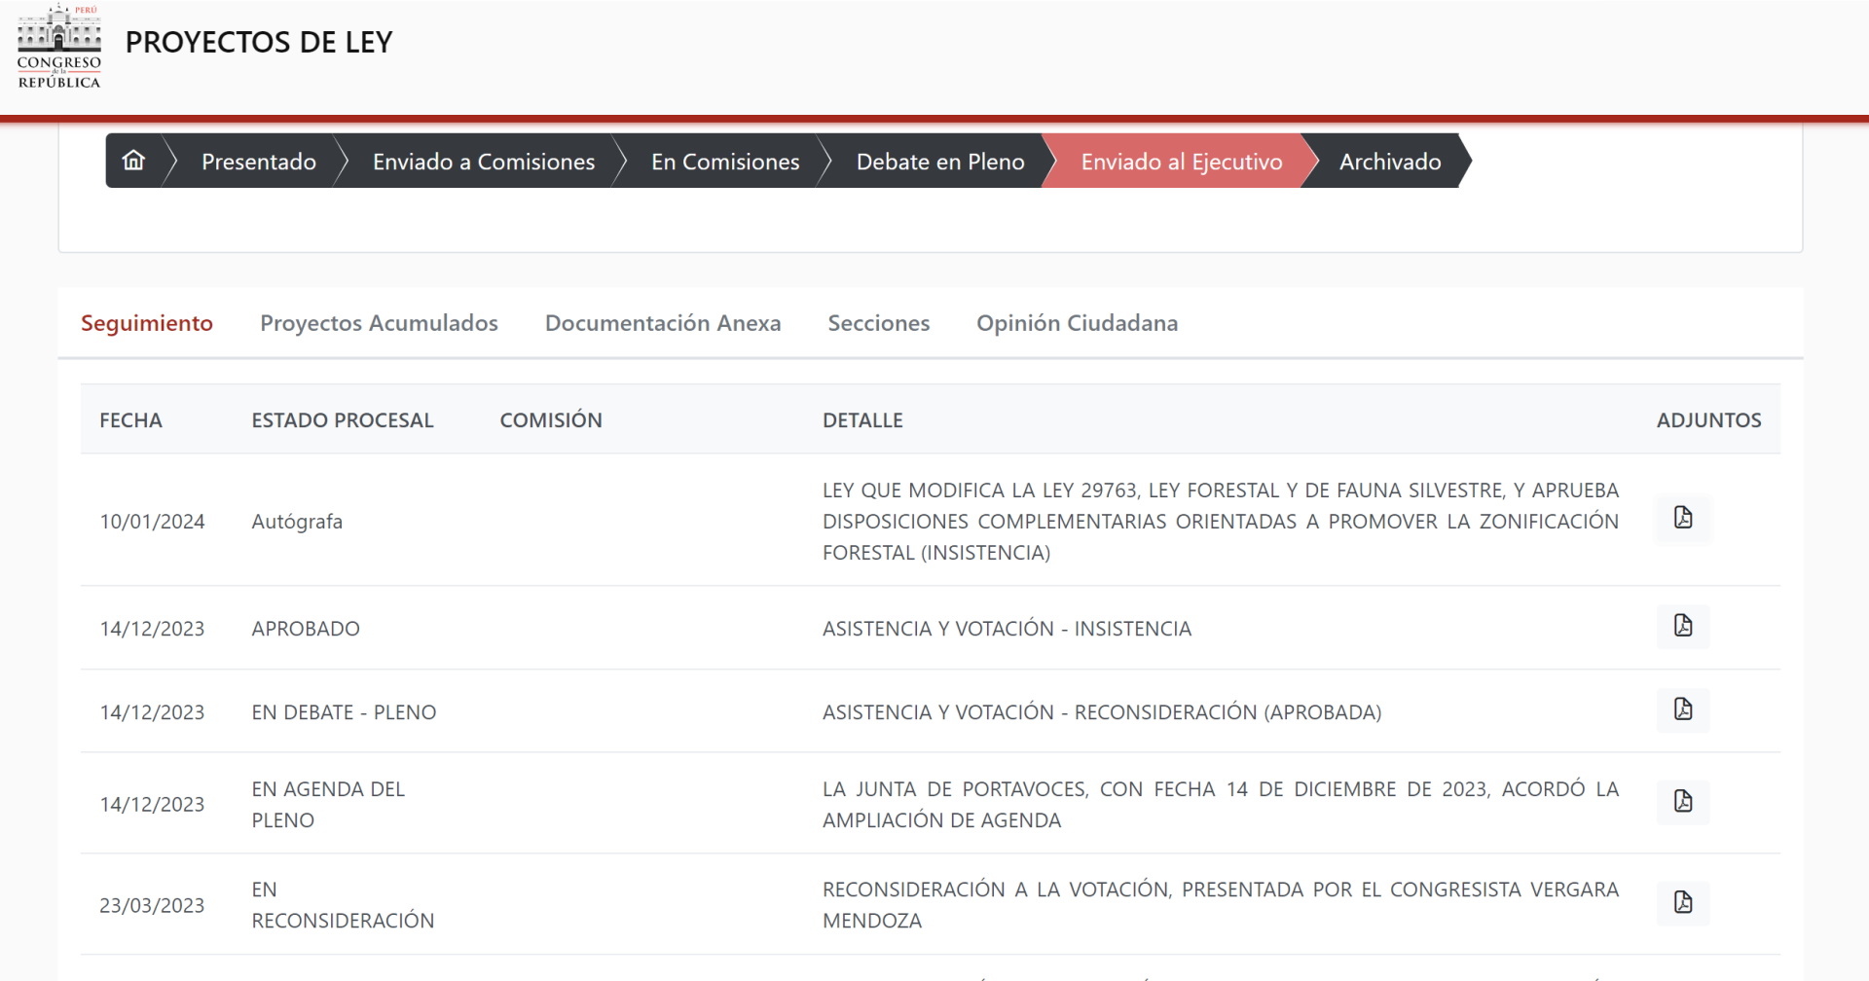Expand the Enviado a Comisiones stage
Image resolution: width=1869 pixels, height=981 pixels.
click(484, 161)
